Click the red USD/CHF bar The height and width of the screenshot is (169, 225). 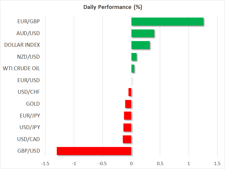point(130,92)
